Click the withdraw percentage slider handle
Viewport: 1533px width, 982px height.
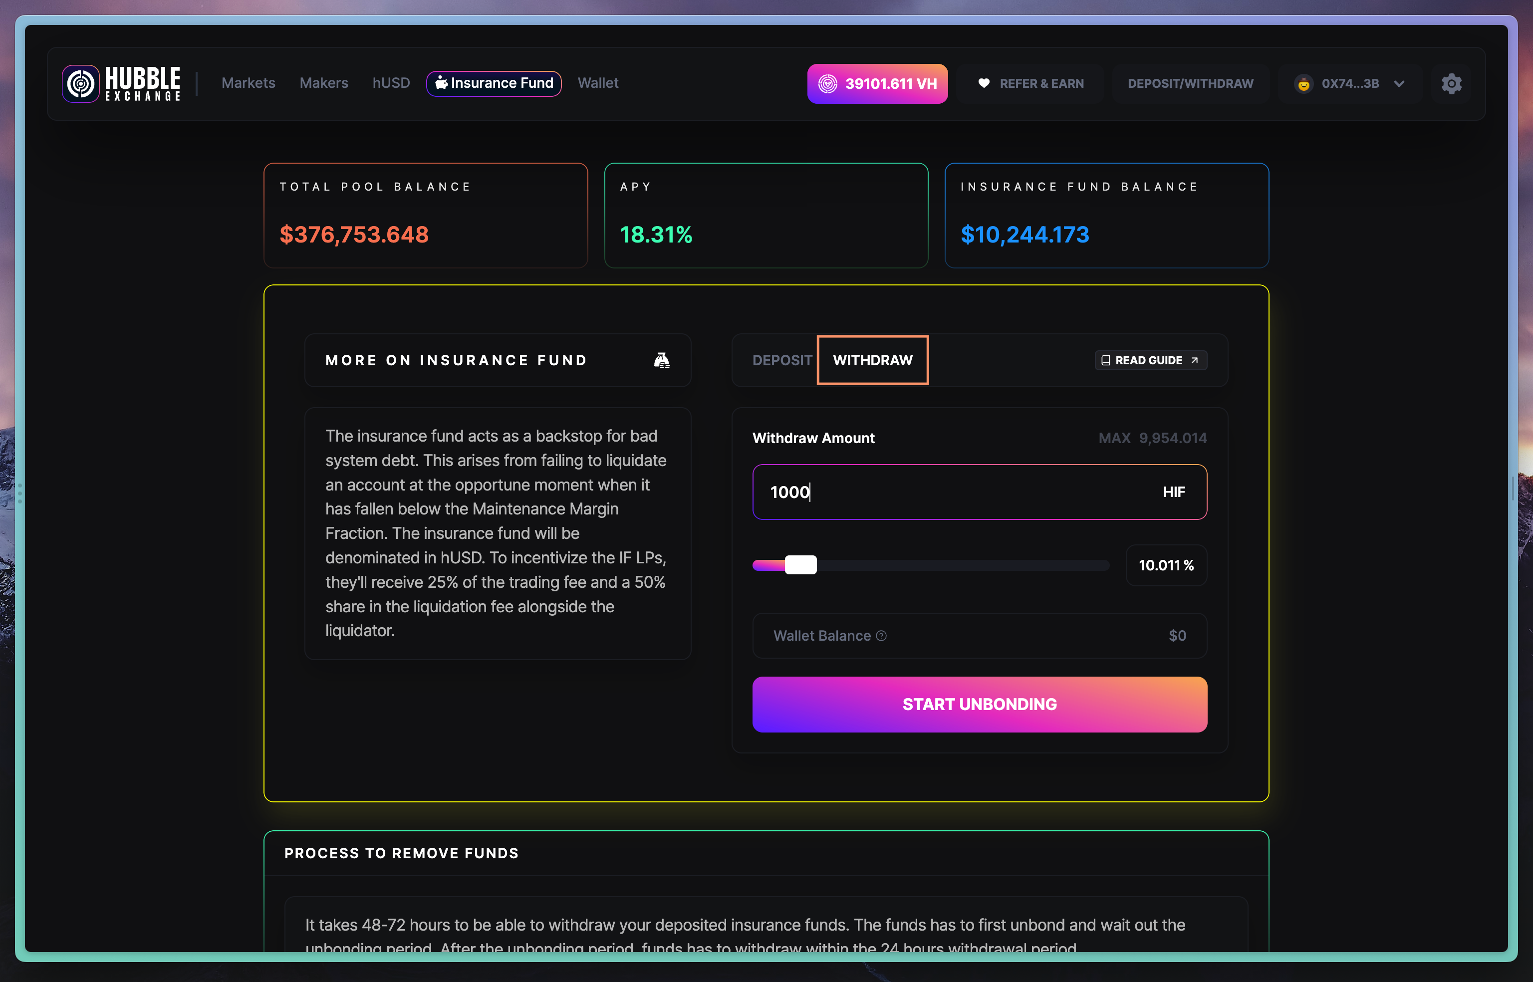[800, 565]
